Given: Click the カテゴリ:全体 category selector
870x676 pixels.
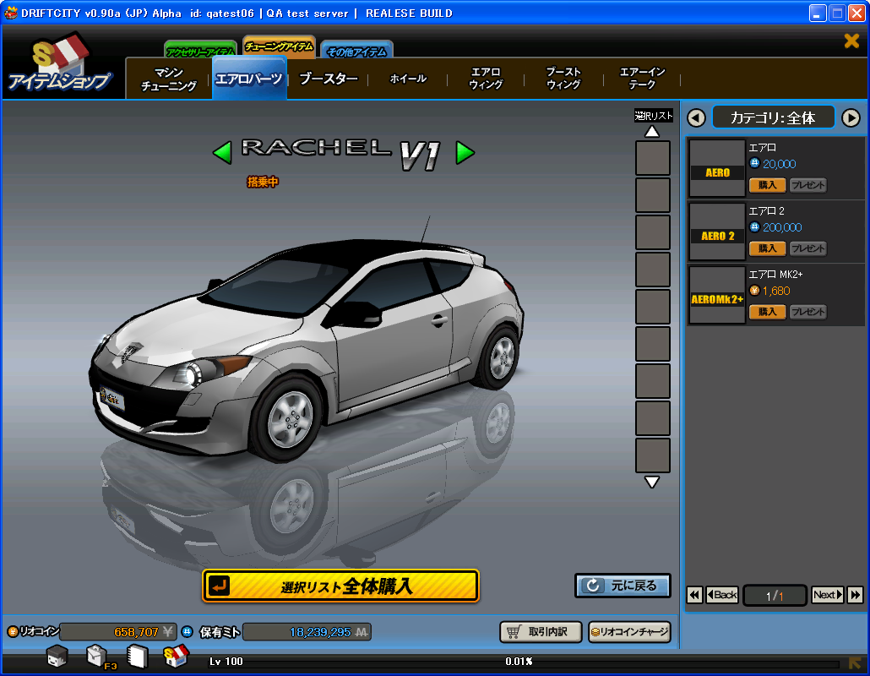Looking at the screenshot, I should pyautogui.click(x=773, y=117).
